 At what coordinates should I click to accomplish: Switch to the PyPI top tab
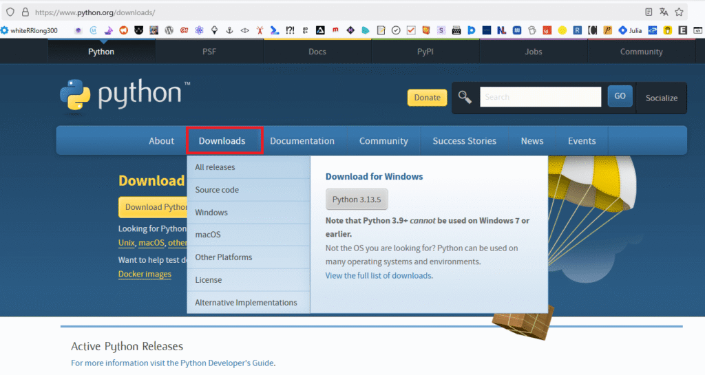[425, 52]
